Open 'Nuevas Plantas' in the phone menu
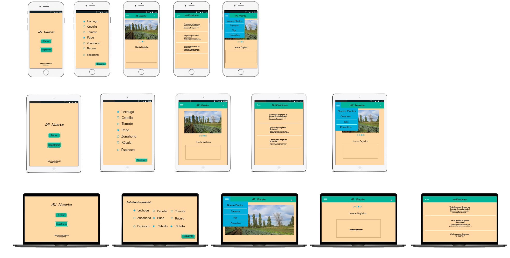Viewport: 510px width, 258px height. pyautogui.click(x=234, y=21)
